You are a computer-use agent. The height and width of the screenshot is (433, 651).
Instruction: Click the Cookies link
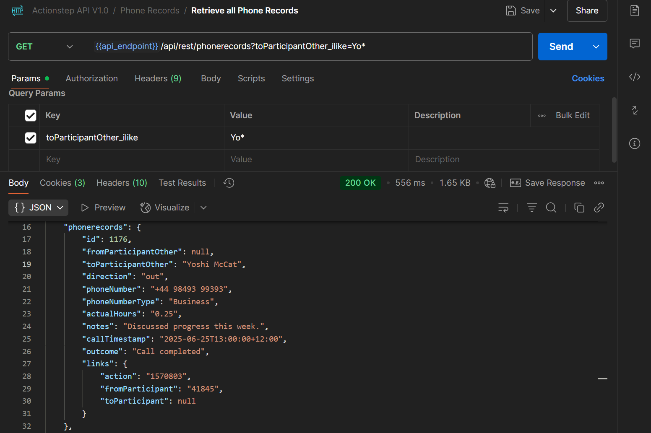point(588,78)
